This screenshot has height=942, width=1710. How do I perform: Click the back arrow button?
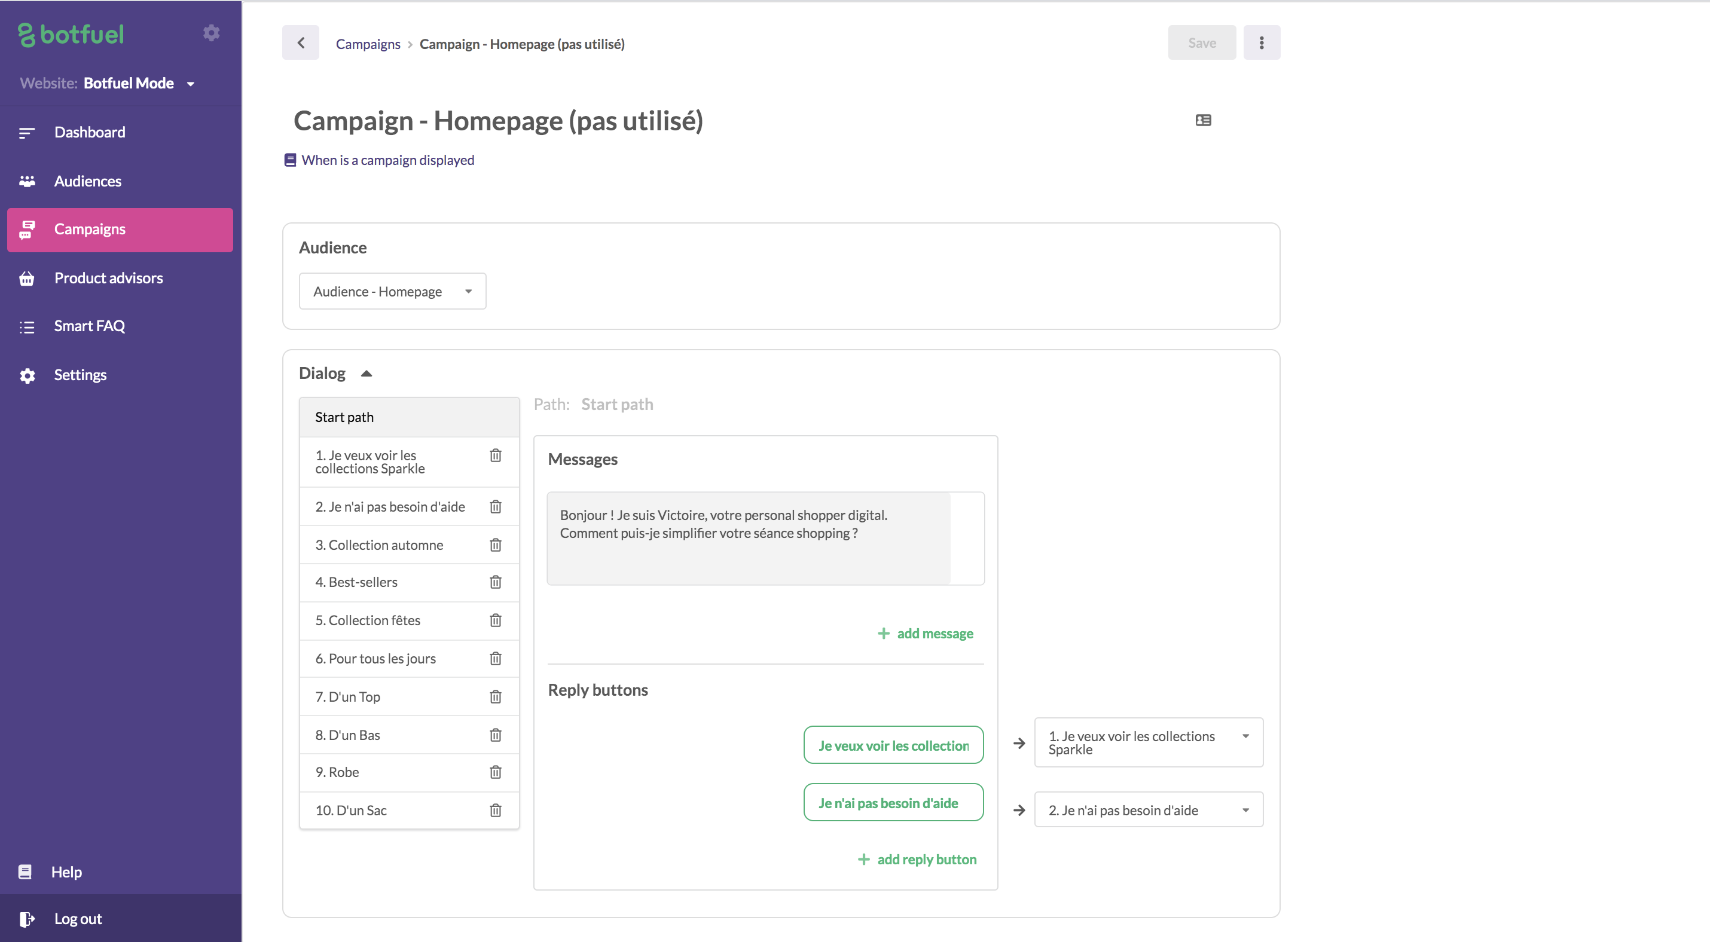301,43
